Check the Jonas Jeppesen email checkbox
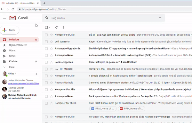192x123 pixels. 46,62
